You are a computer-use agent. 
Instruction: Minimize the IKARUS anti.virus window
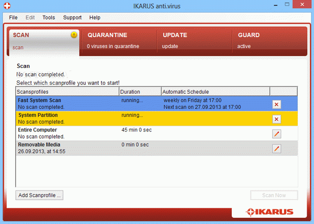(276, 5)
